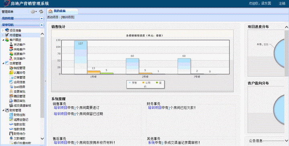Open 订单管理 under 交易管理
This screenshot has width=289, height=146.
19,78
